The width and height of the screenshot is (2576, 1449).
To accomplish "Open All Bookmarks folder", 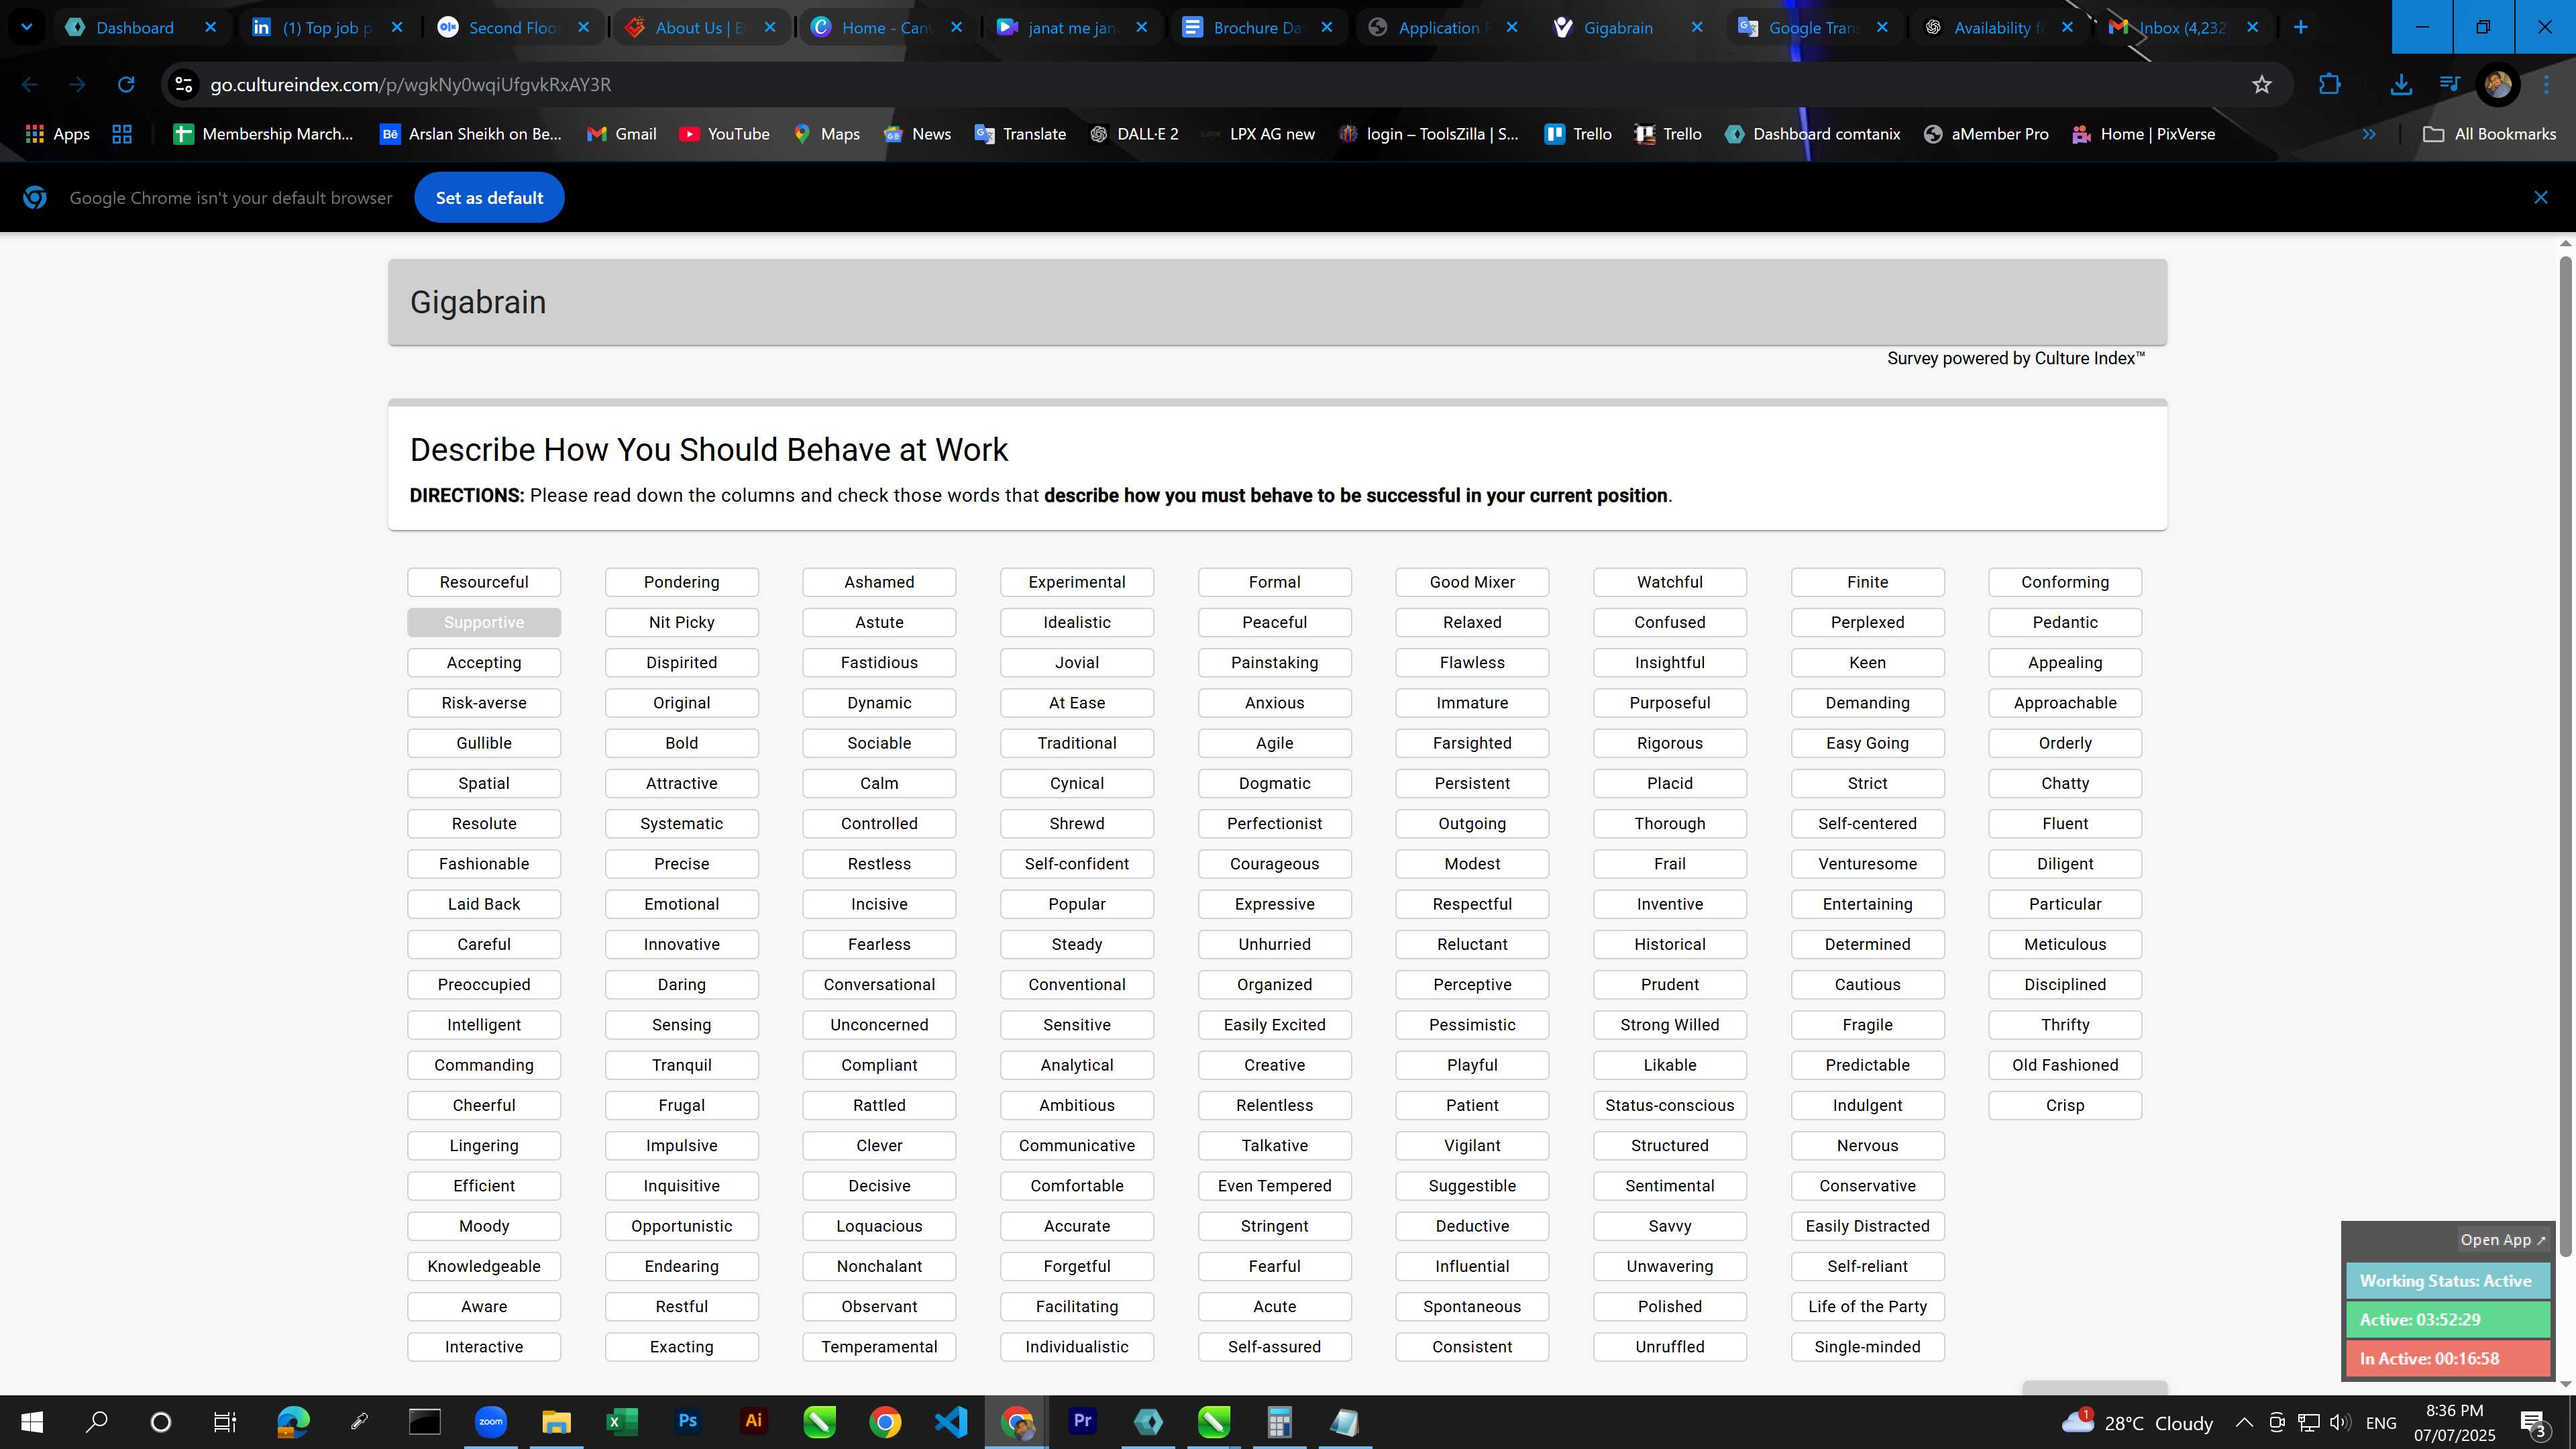I will click(2490, 134).
